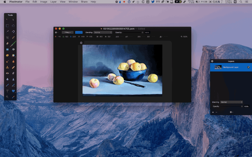Select the Burn flame tool
The height and width of the screenshot is (157, 252).
(13, 61)
